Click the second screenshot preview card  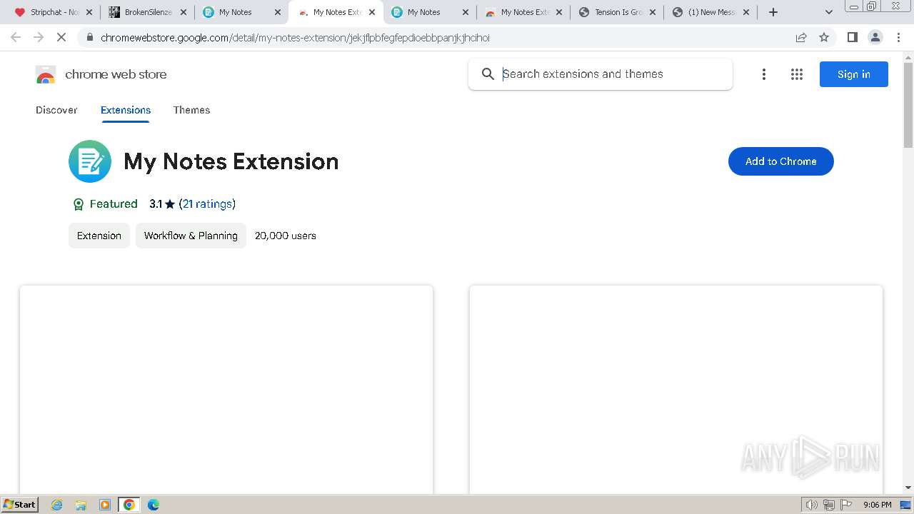676,389
